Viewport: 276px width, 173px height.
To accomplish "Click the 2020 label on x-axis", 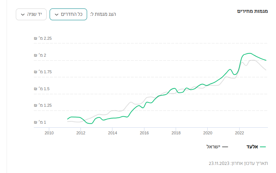I will pyautogui.click(x=208, y=133).
